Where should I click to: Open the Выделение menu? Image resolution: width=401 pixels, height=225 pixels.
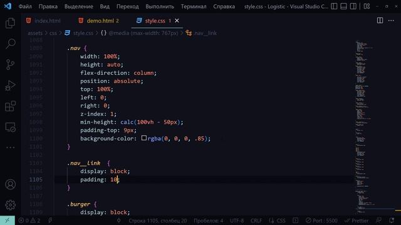(x=79, y=6)
